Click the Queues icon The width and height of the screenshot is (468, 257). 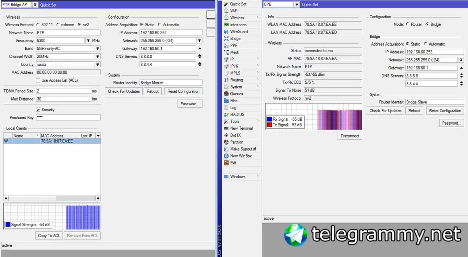[x=226, y=94]
